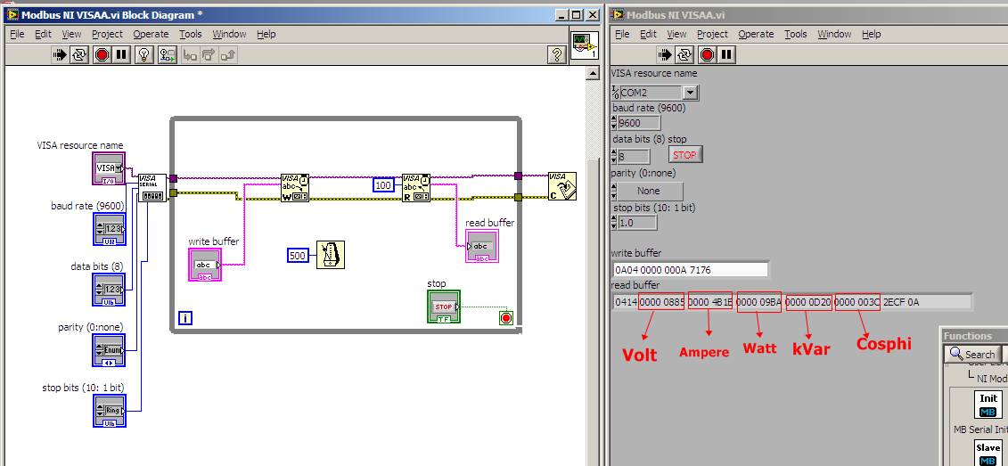The image size is (1008, 466).
Task: Select the data bits terminal
Action: [109, 290]
